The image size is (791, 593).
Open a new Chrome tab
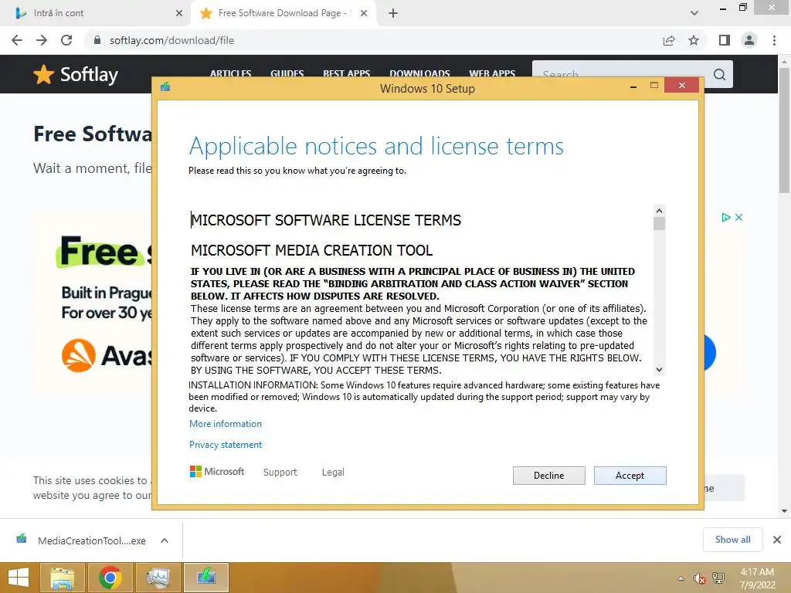click(393, 13)
